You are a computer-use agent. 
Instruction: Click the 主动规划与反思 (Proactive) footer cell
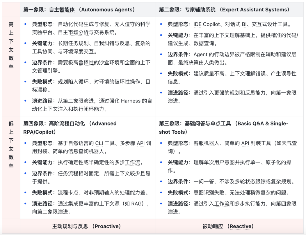(87, 226)
